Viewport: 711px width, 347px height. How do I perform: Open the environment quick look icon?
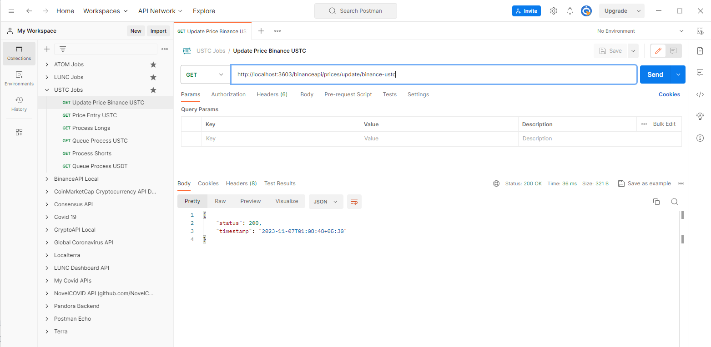700,31
